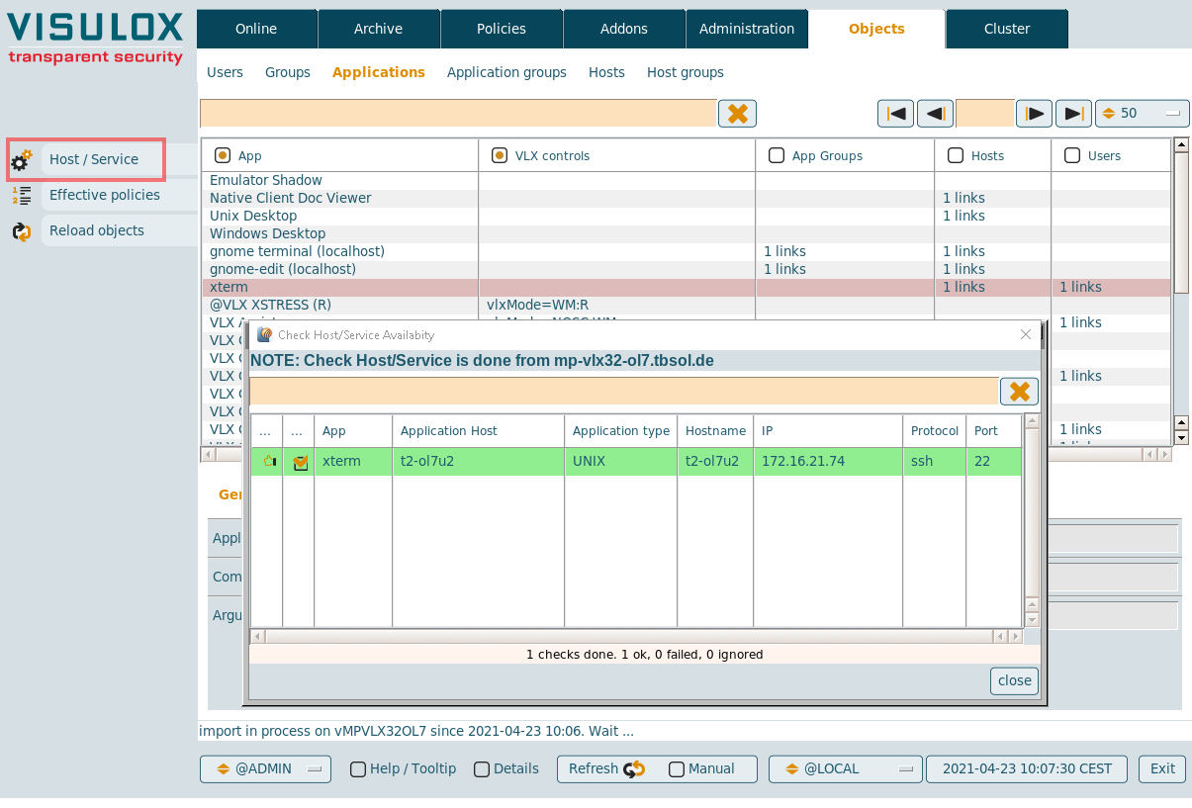Expand the @ADMIN role dropdown
The image size is (1192, 808).
point(265,769)
